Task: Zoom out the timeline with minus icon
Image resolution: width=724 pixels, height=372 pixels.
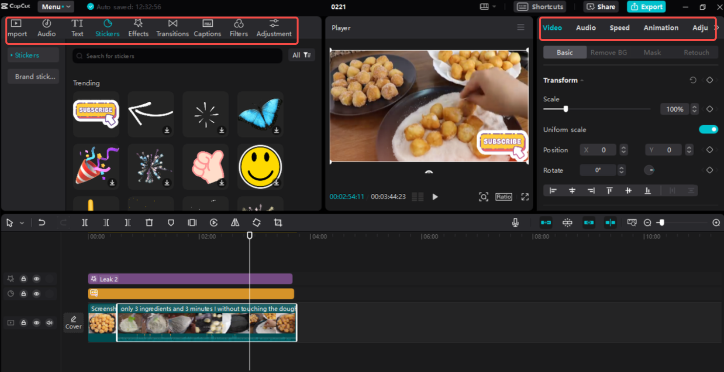Action: [647, 223]
